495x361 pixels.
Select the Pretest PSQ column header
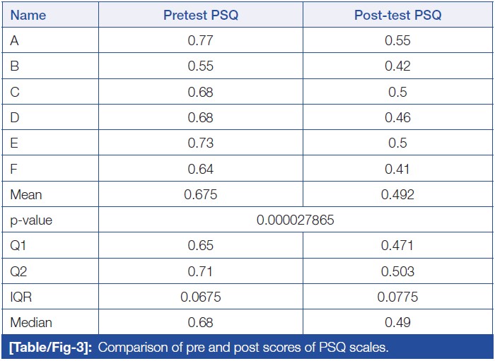click(x=201, y=15)
